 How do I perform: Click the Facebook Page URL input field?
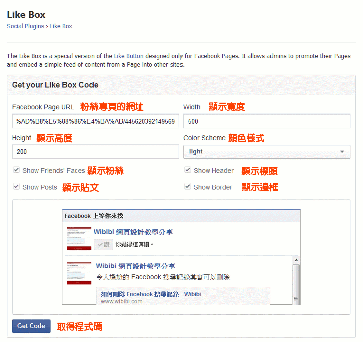(96, 121)
